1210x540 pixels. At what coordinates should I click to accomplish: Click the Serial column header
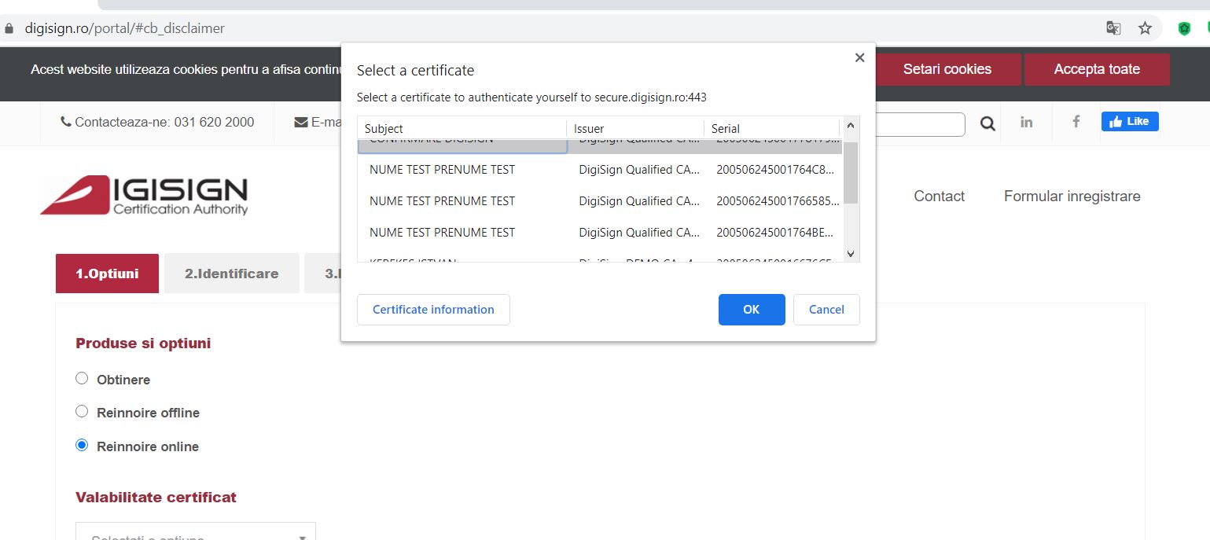click(x=772, y=128)
